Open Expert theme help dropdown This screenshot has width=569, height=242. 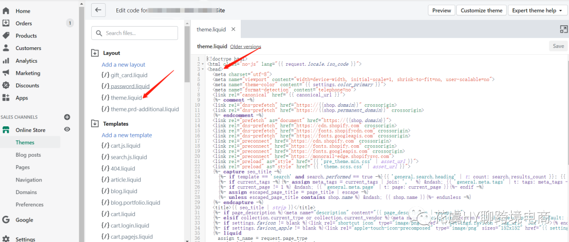click(537, 11)
